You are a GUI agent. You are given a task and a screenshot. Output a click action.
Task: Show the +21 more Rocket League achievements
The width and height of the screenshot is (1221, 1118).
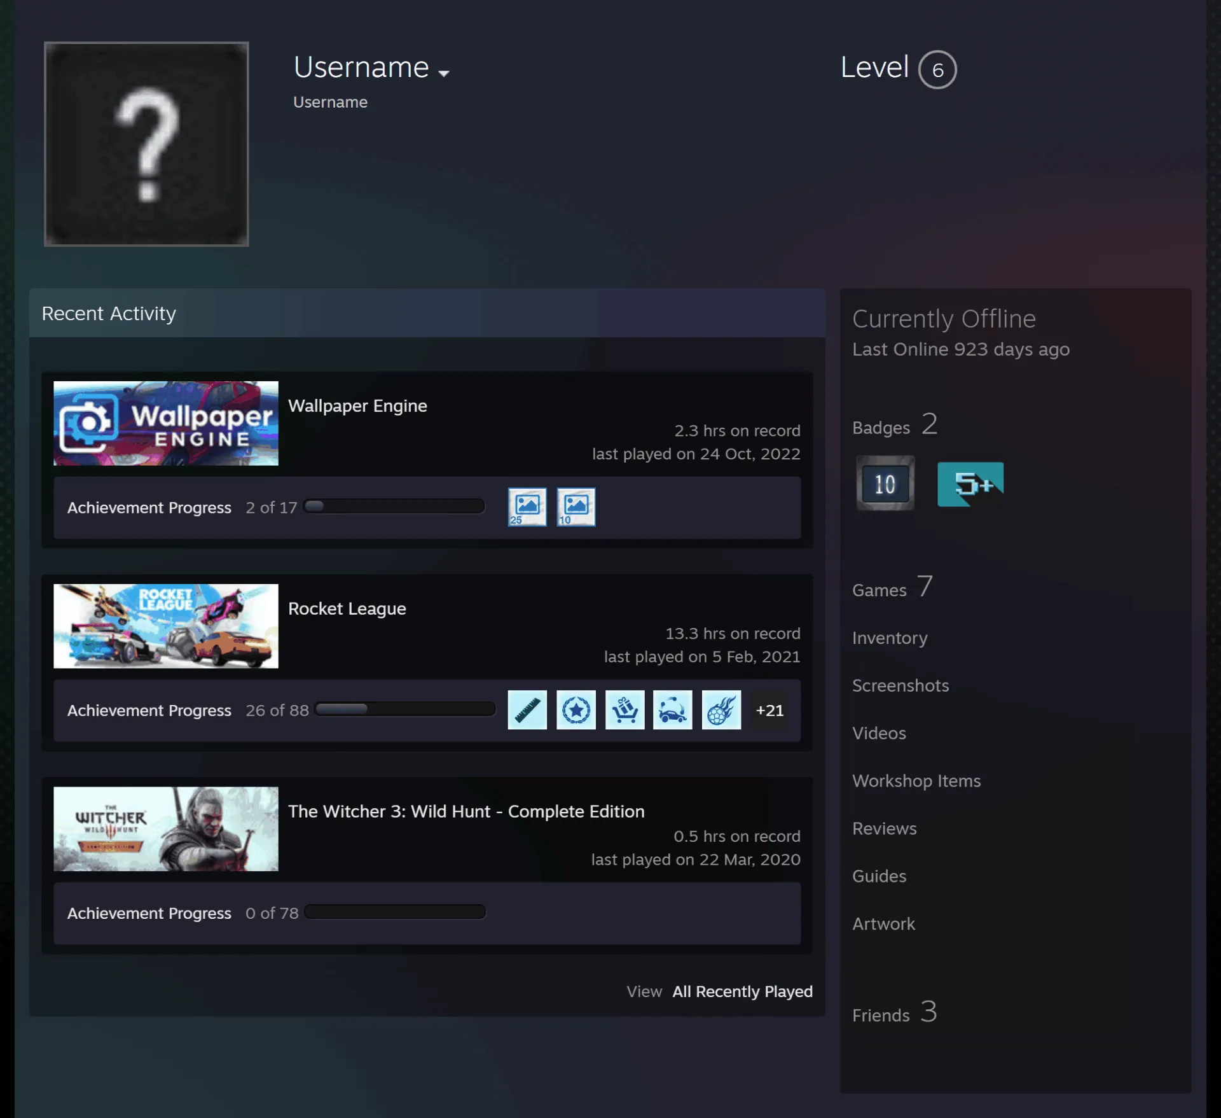pyautogui.click(x=769, y=711)
